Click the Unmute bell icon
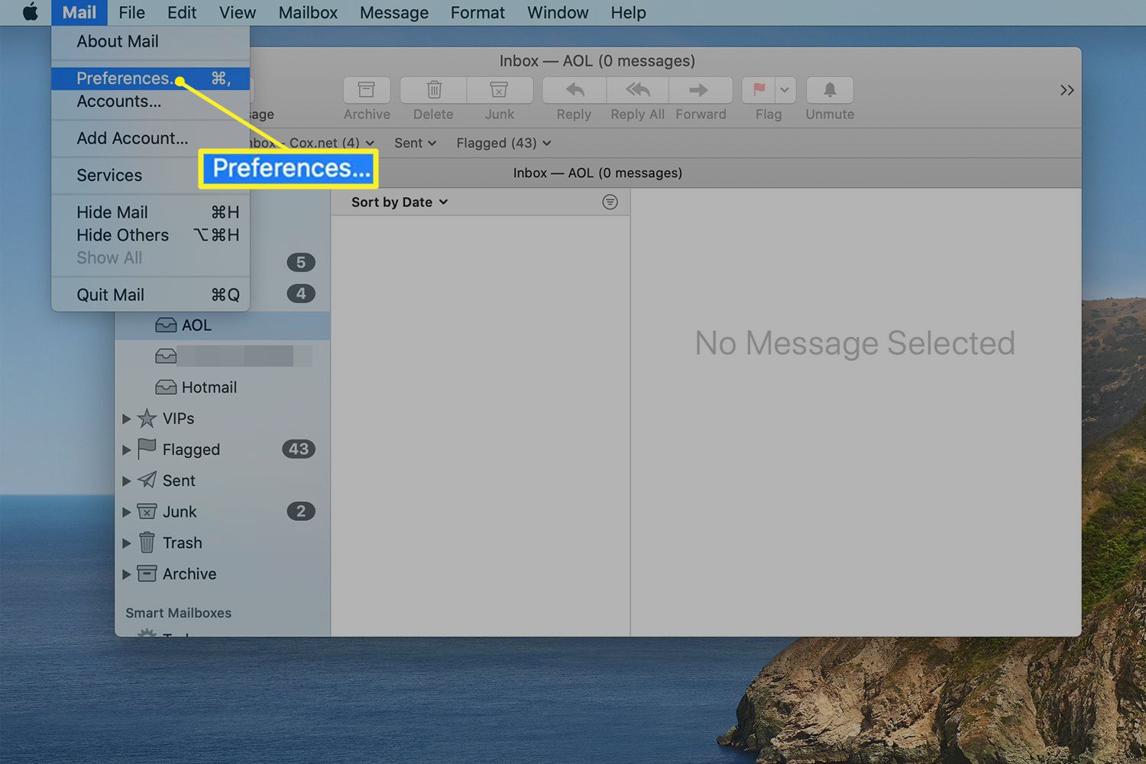This screenshot has height=764, width=1146. click(830, 90)
